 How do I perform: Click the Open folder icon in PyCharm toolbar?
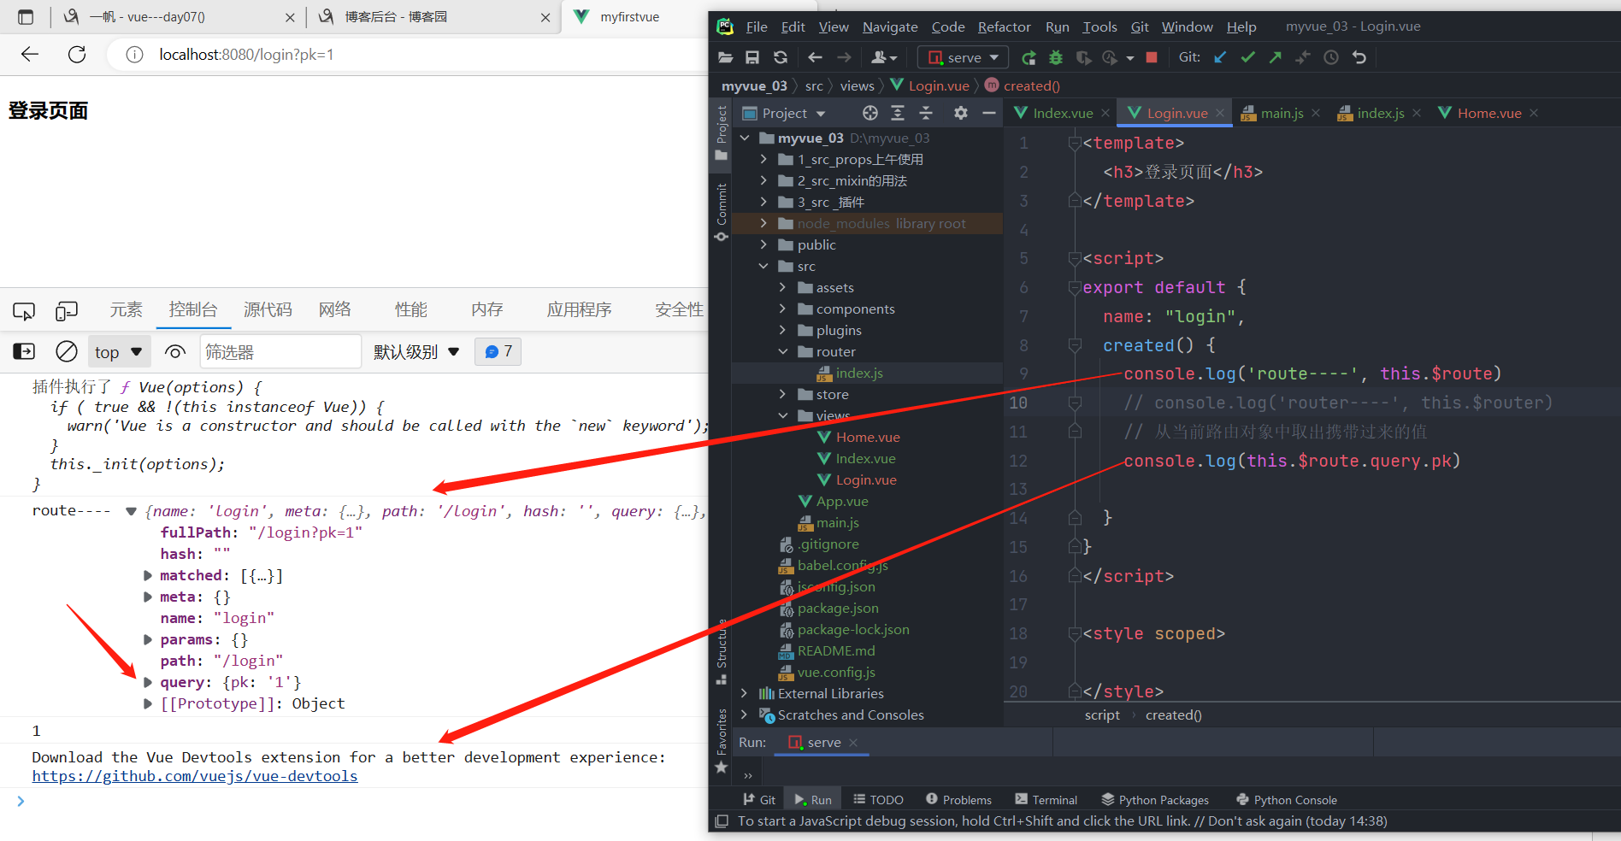725,57
